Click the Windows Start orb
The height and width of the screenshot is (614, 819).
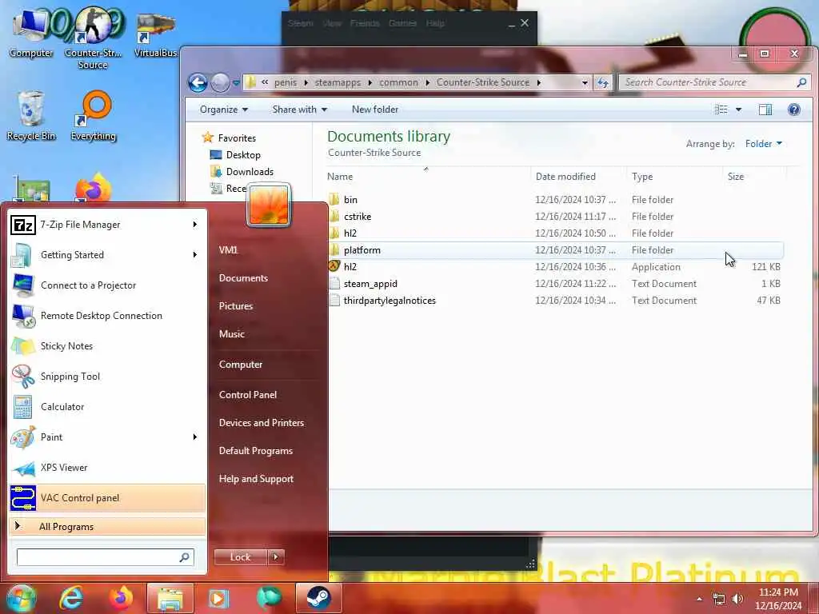pos(21,598)
